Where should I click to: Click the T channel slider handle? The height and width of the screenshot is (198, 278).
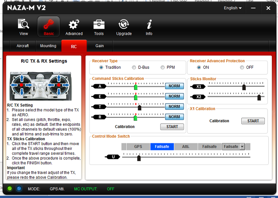pyautogui.click(x=139, y=108)
